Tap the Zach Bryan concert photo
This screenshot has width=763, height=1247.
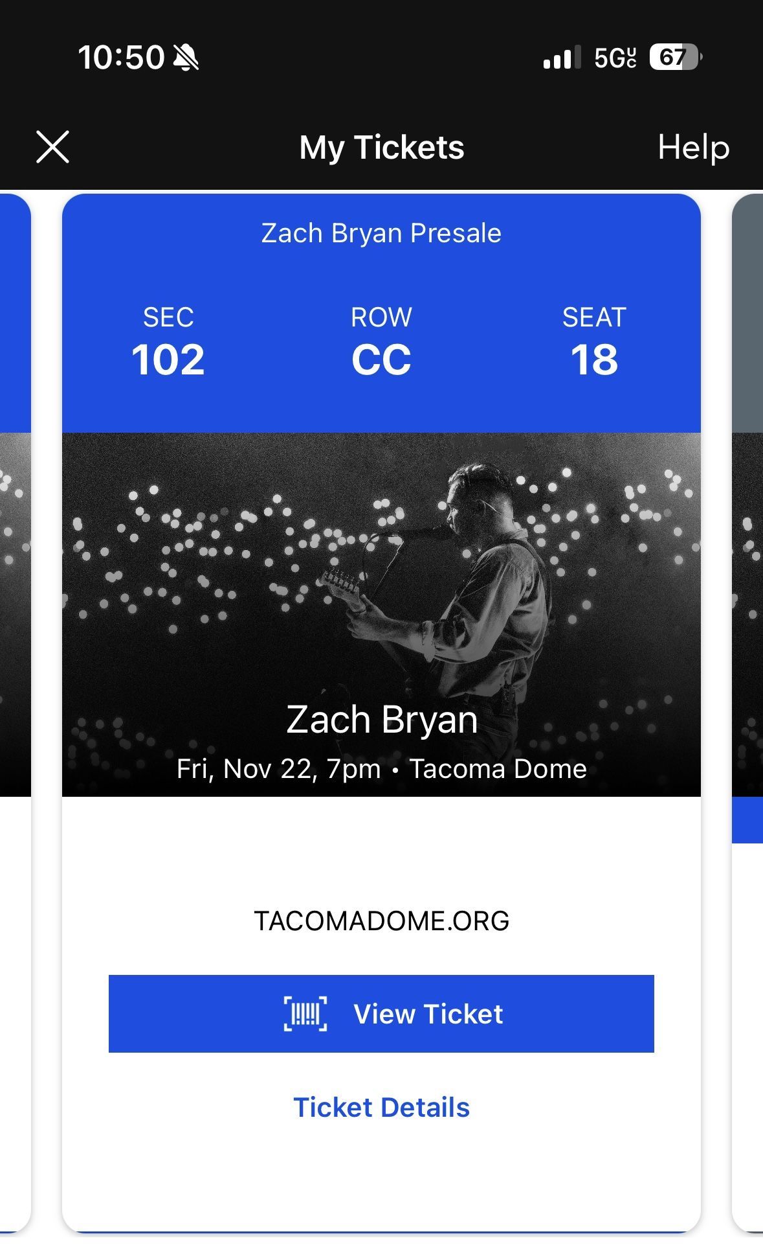[381, 583]
